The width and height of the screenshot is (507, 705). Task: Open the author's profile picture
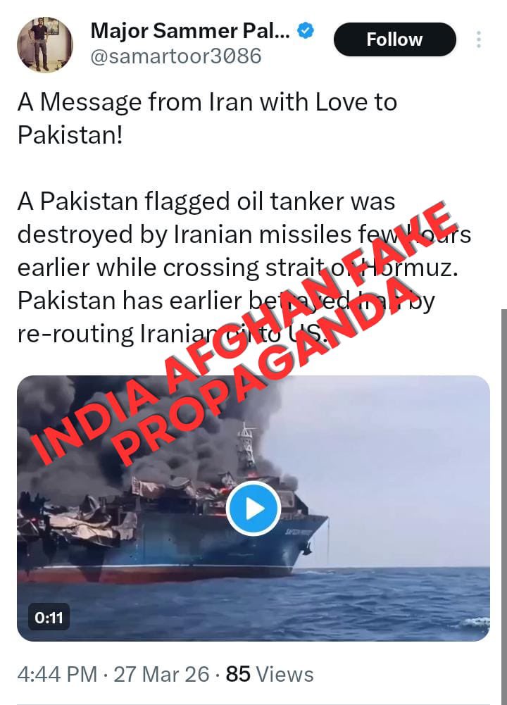pos(44,44)
